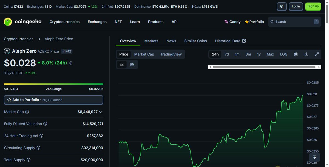The image size is (329, 167).
Task: Open the settings gear in top bar
Action: click(x=282, y=6)
